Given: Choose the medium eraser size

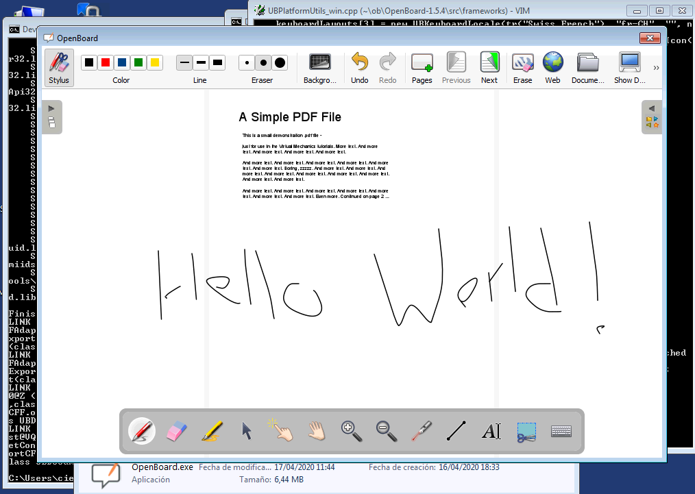Looking at the screenshot, I should click(x=263, y=62).
